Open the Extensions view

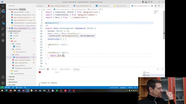[x=3, y=35]
